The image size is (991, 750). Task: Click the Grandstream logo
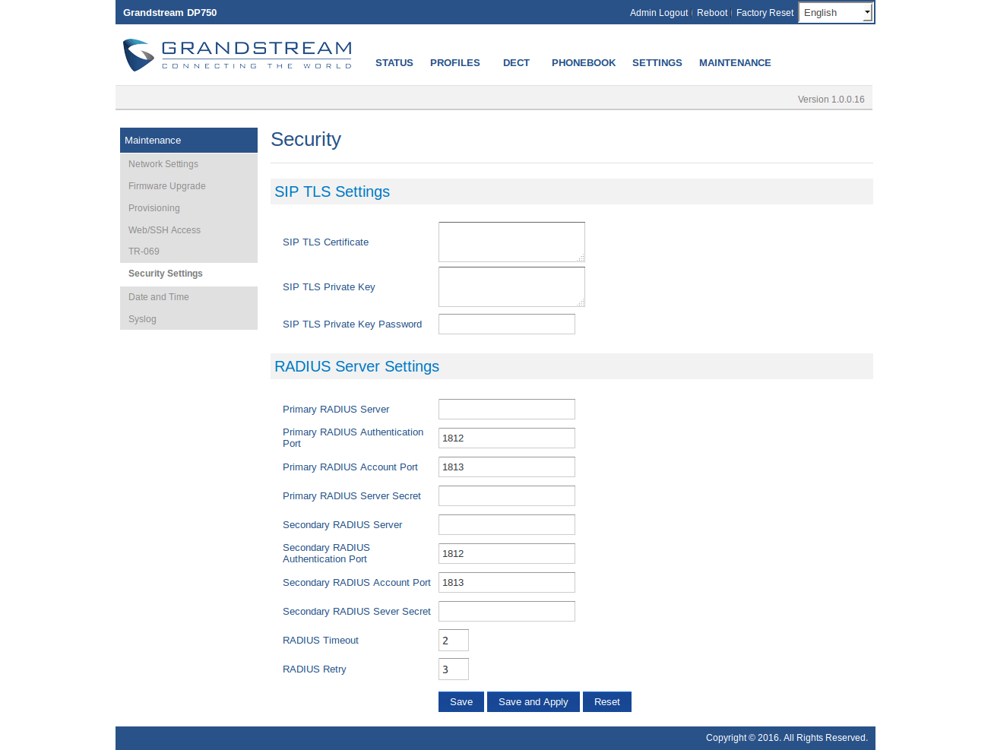237,55
